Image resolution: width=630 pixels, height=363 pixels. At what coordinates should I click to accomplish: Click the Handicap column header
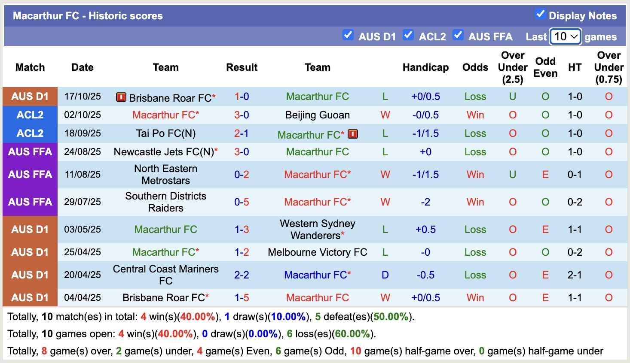coord(425,67)
